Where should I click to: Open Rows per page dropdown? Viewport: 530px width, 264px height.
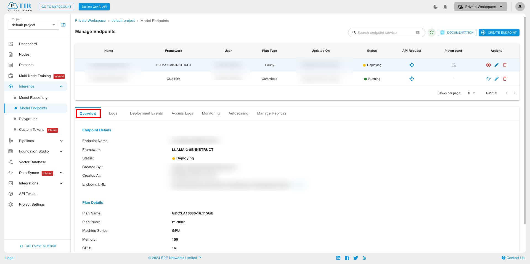(471, 93)
